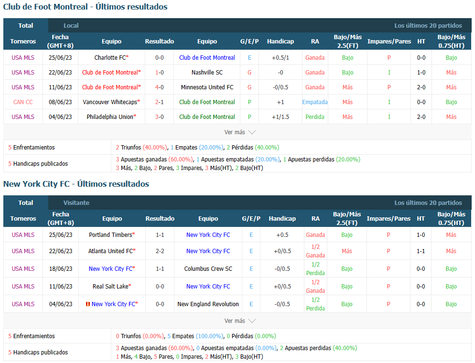The image size is (475, 363).
Task: Click the 2-1 result in the Vancouver Whitecaps row
Action: point(159,102)
